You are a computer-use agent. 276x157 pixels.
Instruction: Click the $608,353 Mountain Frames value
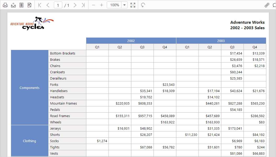[145, 103]
